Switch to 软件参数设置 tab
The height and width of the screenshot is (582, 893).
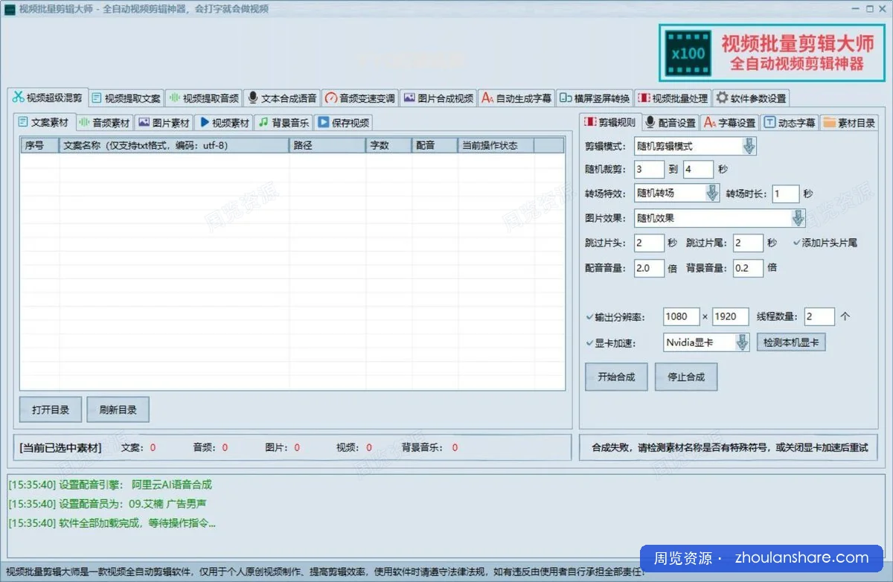click(x=751, y=97)
